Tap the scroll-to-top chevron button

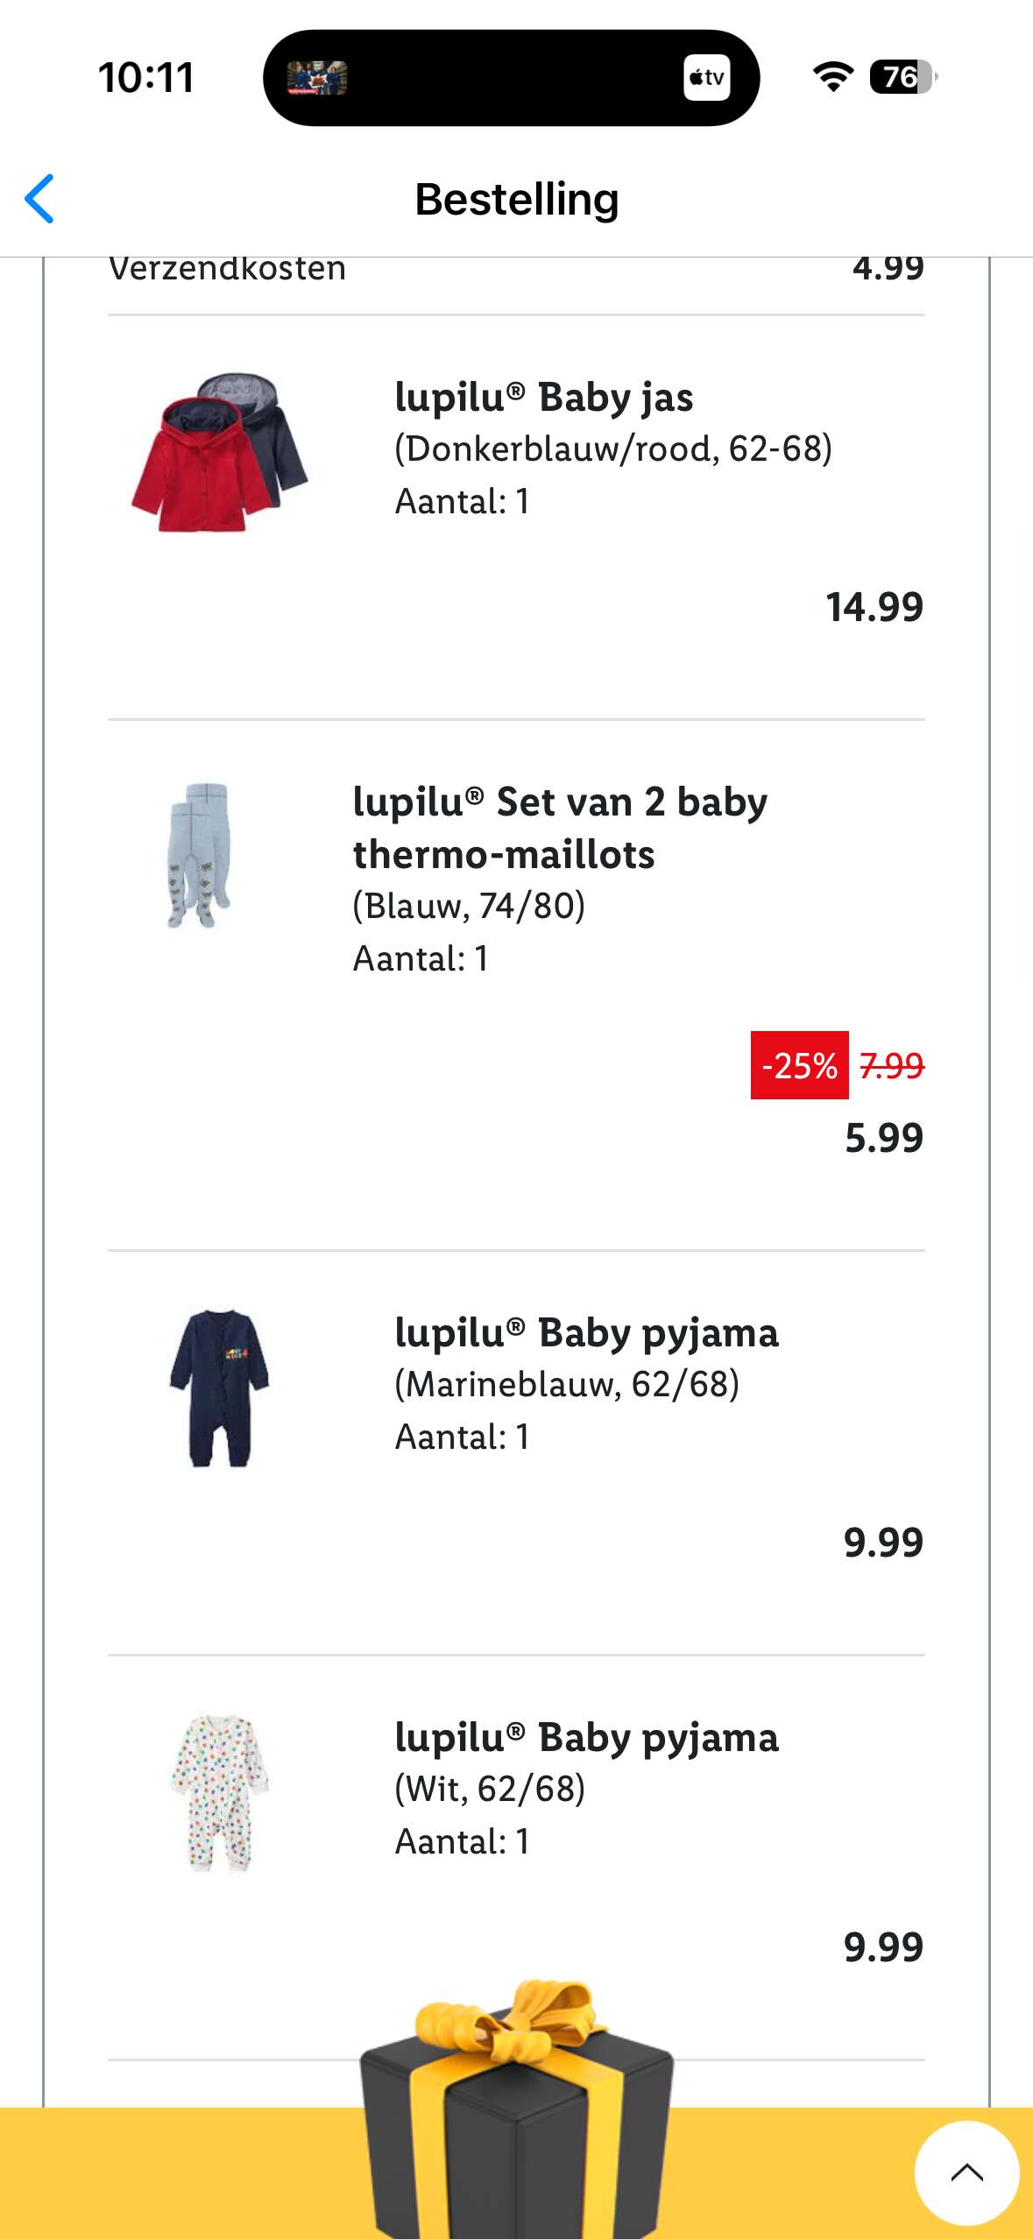coord(966,2172)
